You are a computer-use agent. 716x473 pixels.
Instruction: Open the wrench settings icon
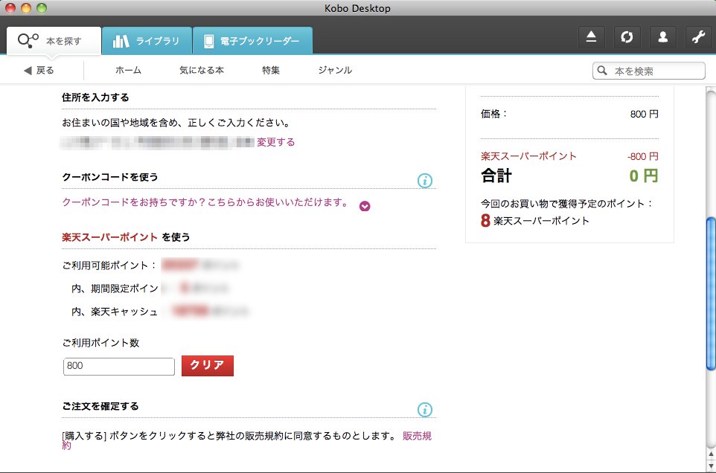(x=699, y=37)
